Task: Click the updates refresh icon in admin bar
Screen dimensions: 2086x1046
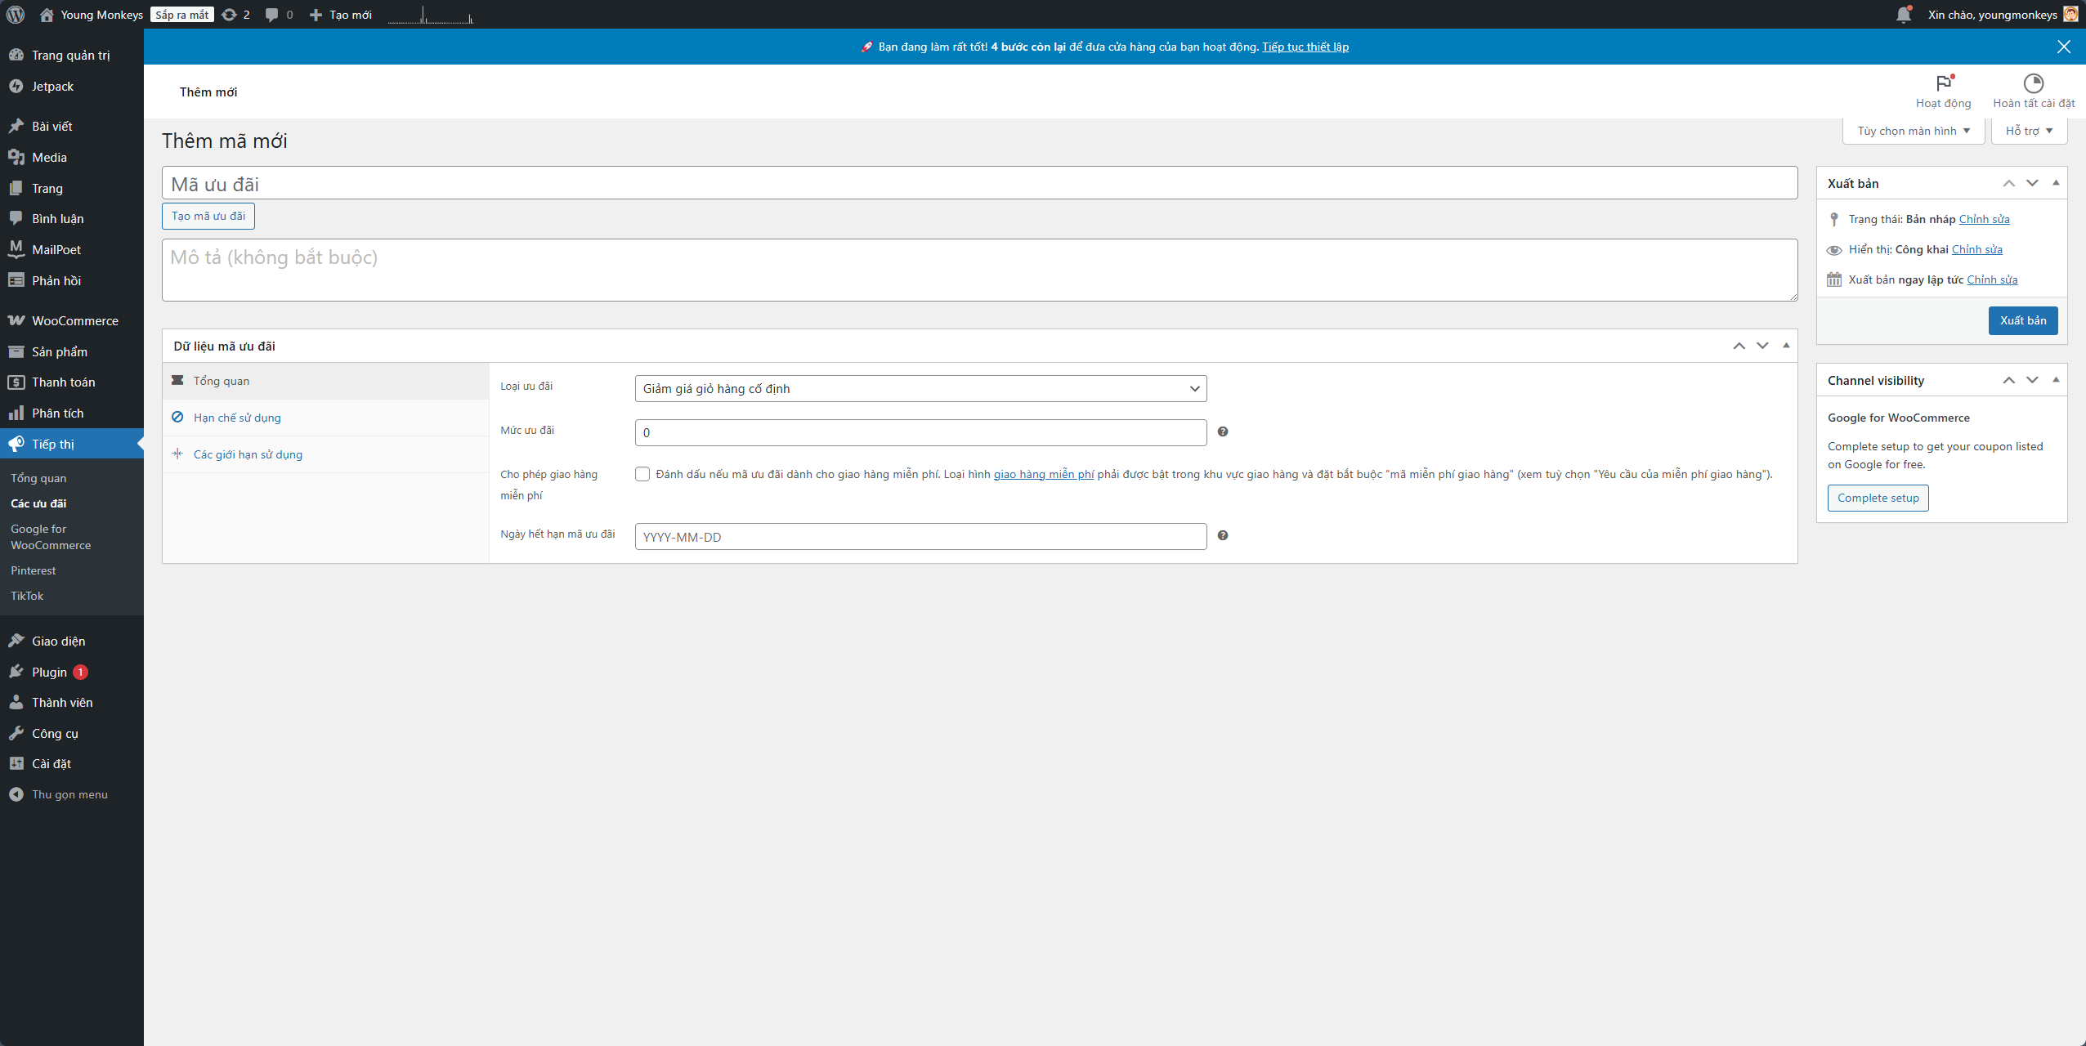Action: (230, 15)
